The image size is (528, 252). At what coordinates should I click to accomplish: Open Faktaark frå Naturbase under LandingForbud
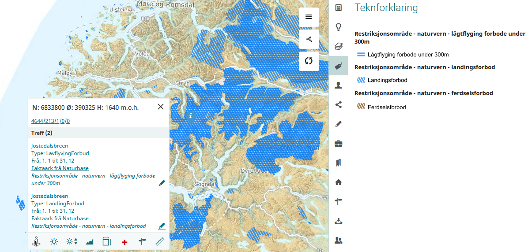(60, 219)
